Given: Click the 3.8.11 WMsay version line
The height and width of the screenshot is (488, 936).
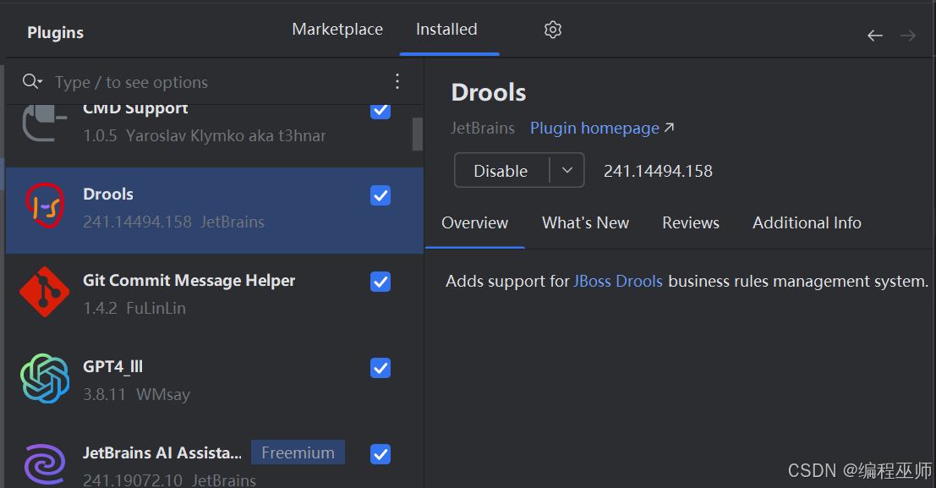Looking at the screenshot, I should coord(136,394).
